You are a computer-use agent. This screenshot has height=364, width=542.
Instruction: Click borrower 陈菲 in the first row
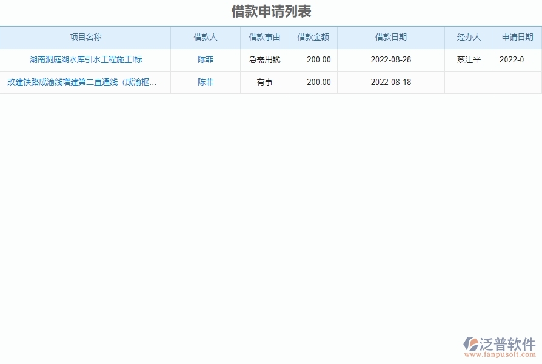click(x=205, y=59)
